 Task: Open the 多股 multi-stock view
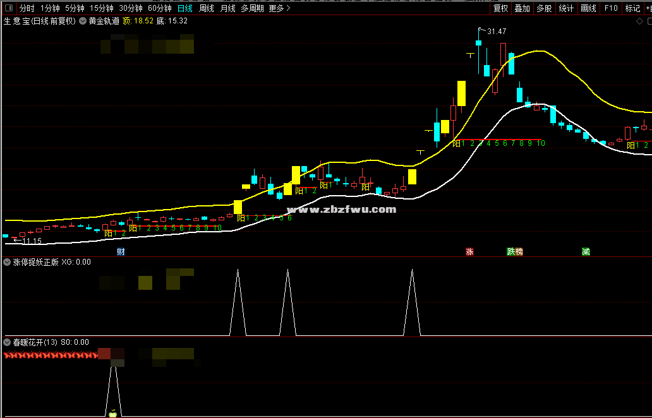click(544, 8)
